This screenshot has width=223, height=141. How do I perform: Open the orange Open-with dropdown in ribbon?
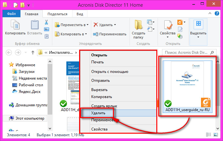(185, 22)
